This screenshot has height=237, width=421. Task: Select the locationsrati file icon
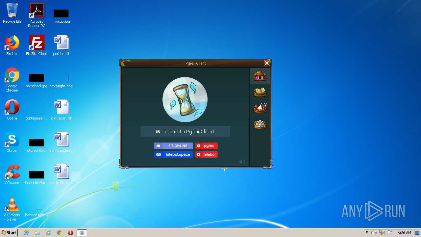click(x=37, y=210)
